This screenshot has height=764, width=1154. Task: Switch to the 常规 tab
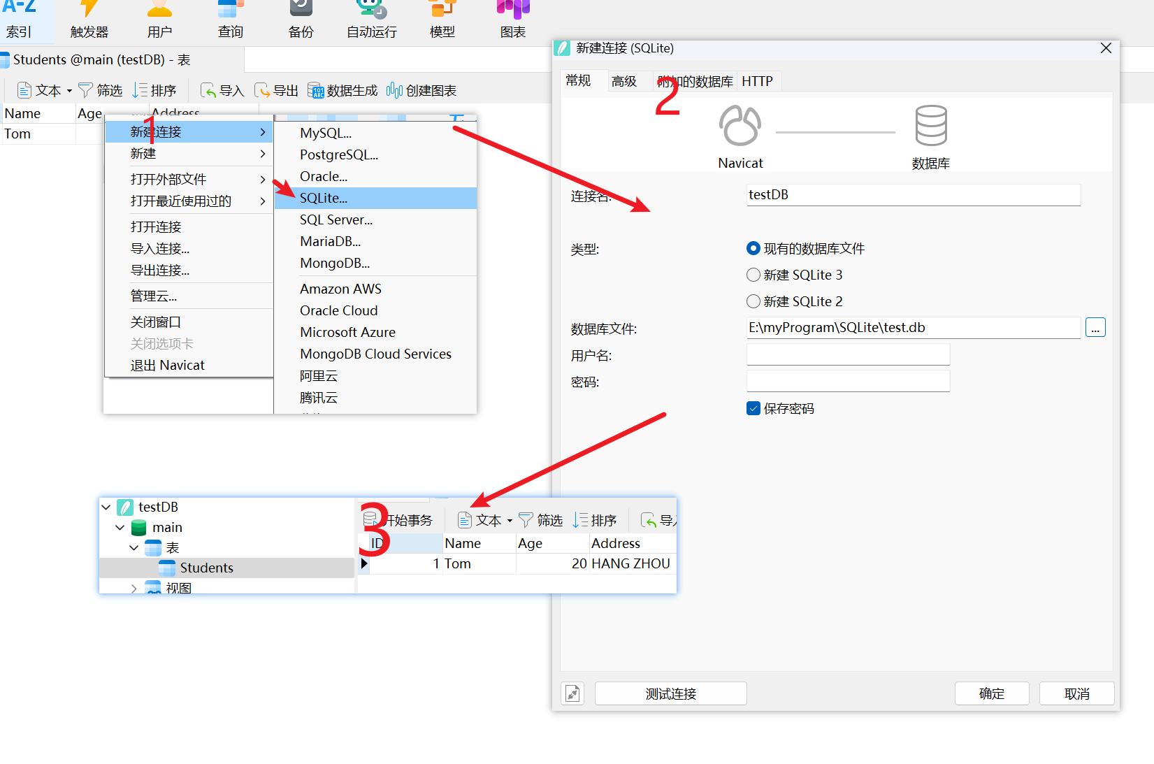(578, 80)
